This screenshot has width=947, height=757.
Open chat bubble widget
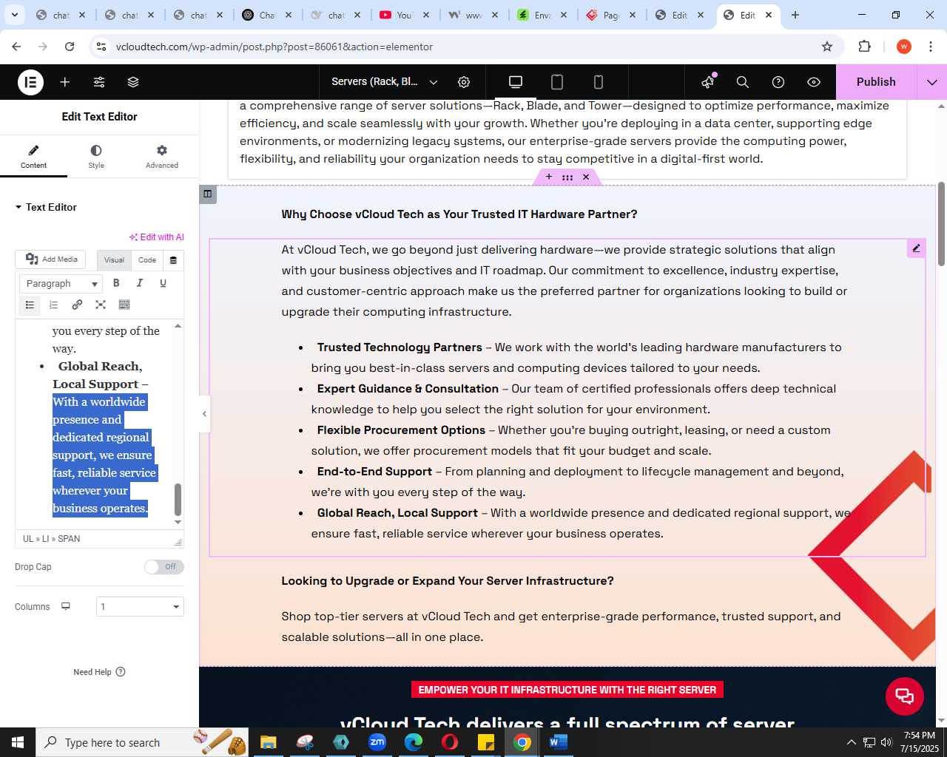pyautogui.click(x=905, y=696)
